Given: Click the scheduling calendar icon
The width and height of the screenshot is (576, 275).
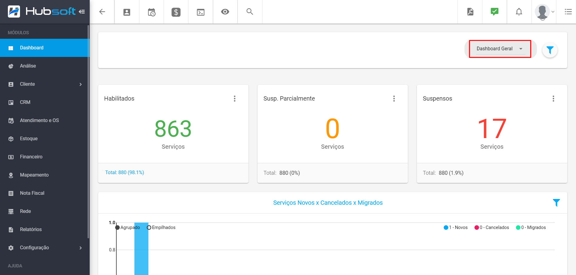Looking at the screenshot, I should coord(151,12).
